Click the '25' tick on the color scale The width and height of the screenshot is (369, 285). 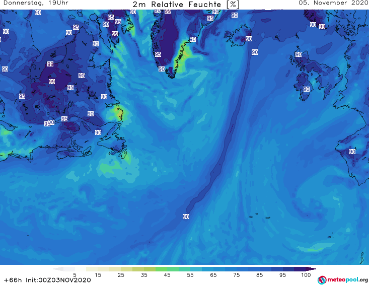(121, 275)
